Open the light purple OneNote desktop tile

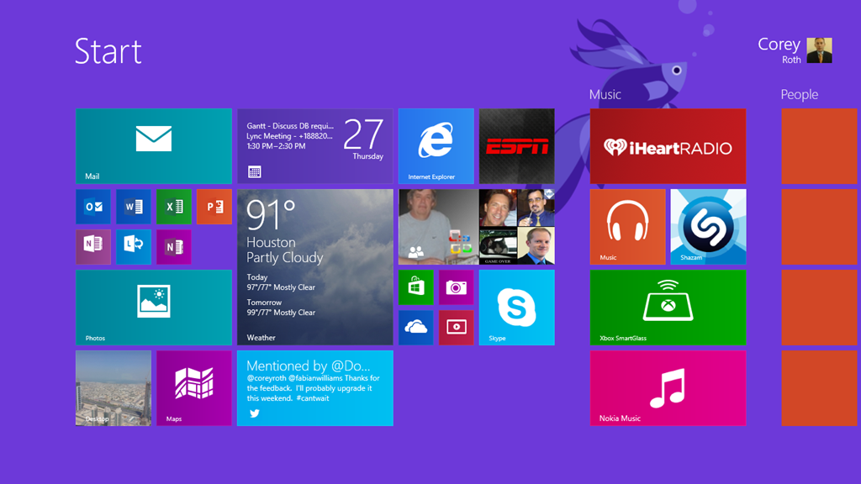(93, 247)
